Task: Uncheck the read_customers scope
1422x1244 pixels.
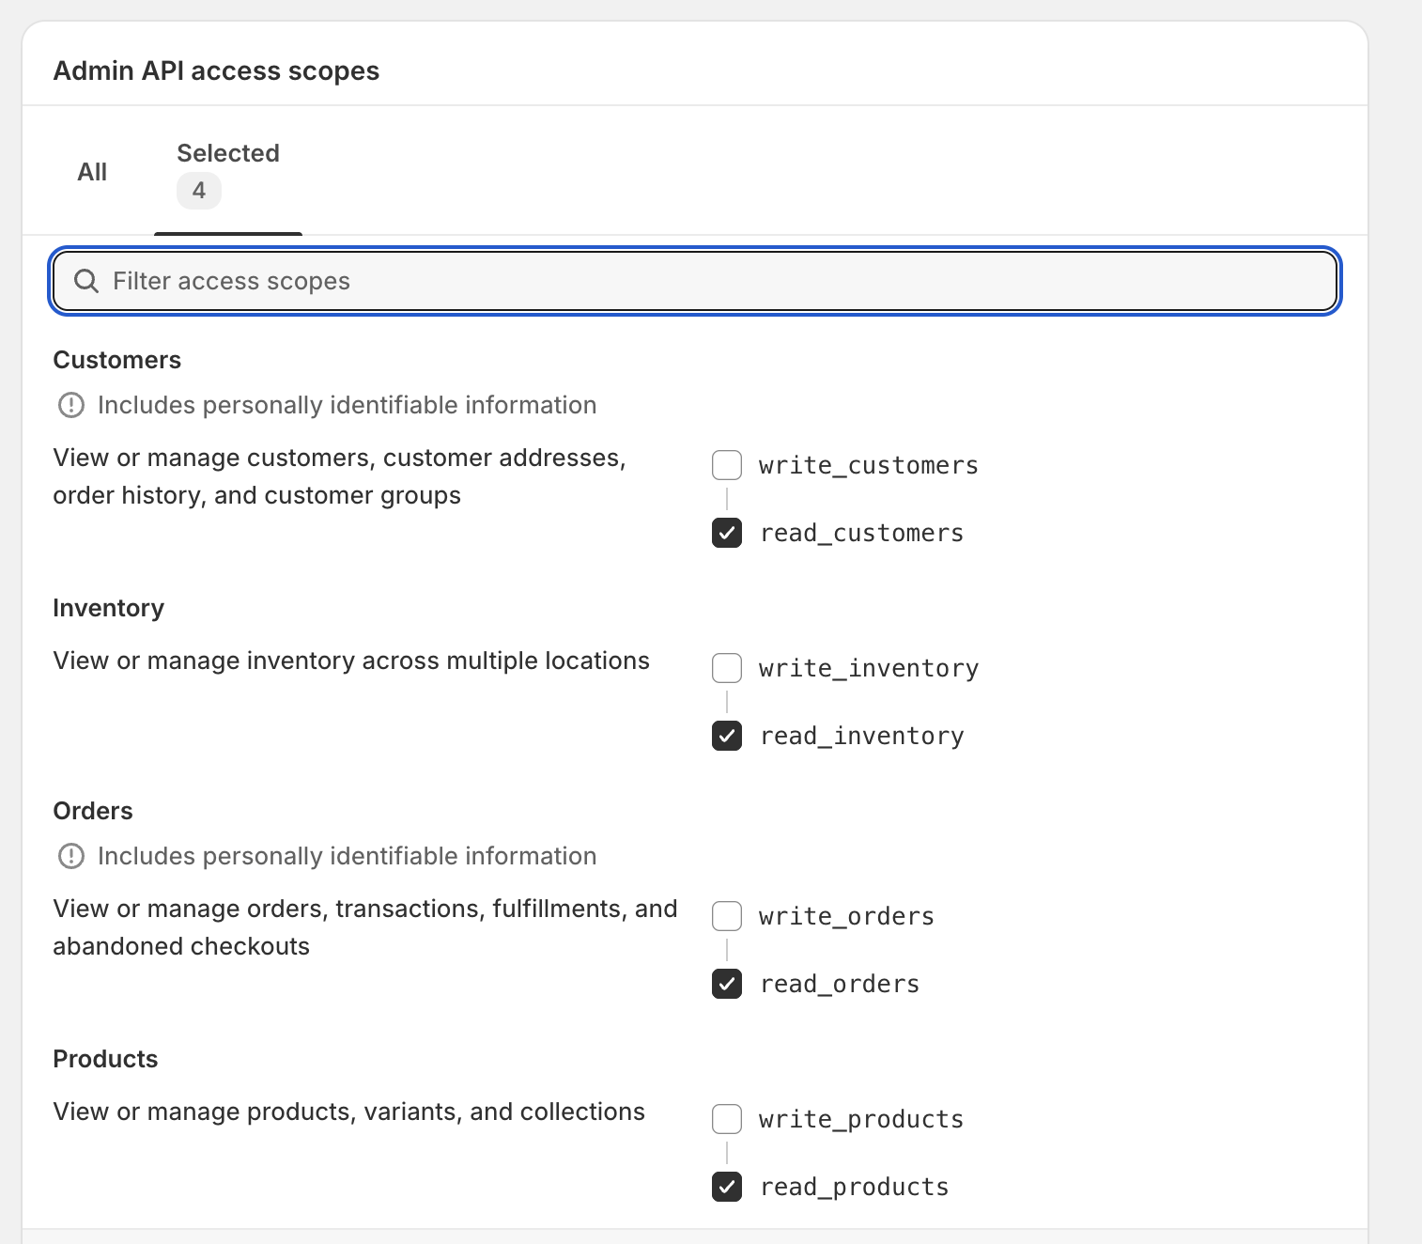Action: tap(726, 533)
